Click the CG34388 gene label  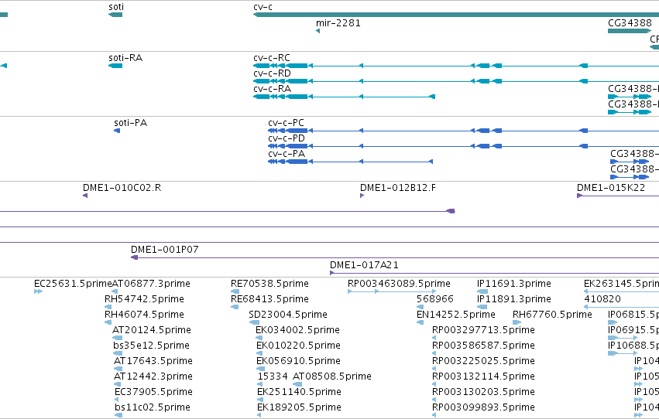tap(630, 22)
